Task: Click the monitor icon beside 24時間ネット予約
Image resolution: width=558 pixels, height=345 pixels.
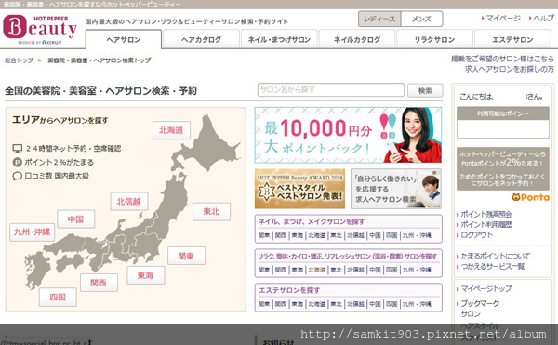Action: (x=18, y=148)
